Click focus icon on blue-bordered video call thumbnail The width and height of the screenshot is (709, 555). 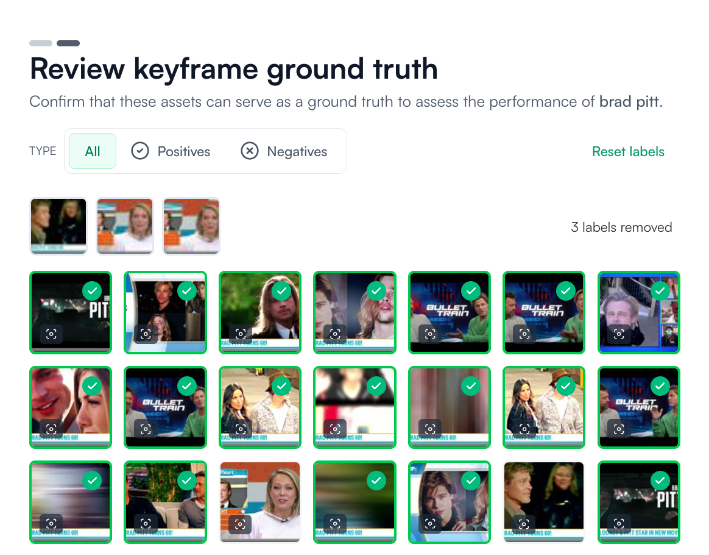pyautogui.click(x=619, y=334)
